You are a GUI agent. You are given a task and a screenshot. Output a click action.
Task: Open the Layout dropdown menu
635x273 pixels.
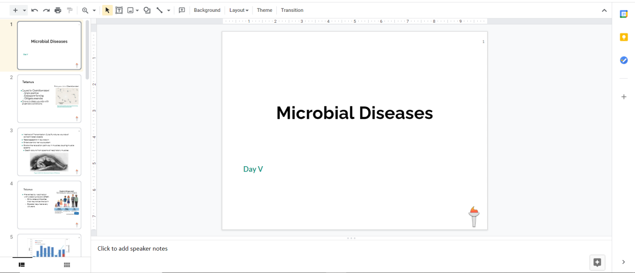[239, 10]
